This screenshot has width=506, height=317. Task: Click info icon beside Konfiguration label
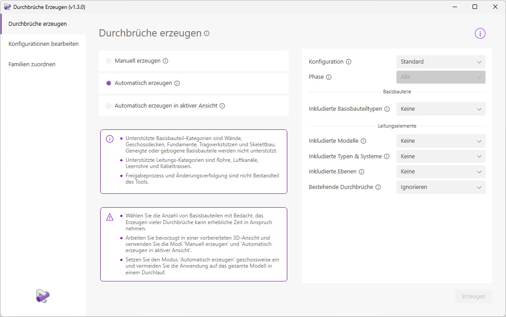348,62
